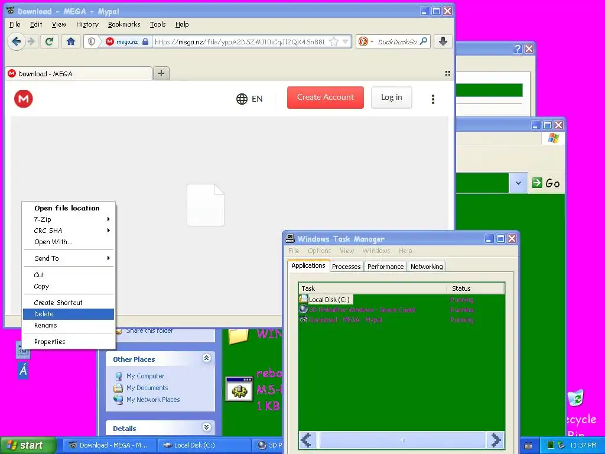The height and width of the screenshot is (454, 605).
Task: Click Delete in the context menu
Action: pyautogui.click(x=69, y=314)
